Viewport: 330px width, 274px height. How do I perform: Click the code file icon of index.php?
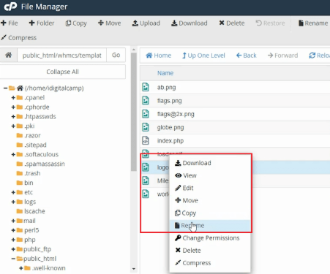(x=146, y=140)
